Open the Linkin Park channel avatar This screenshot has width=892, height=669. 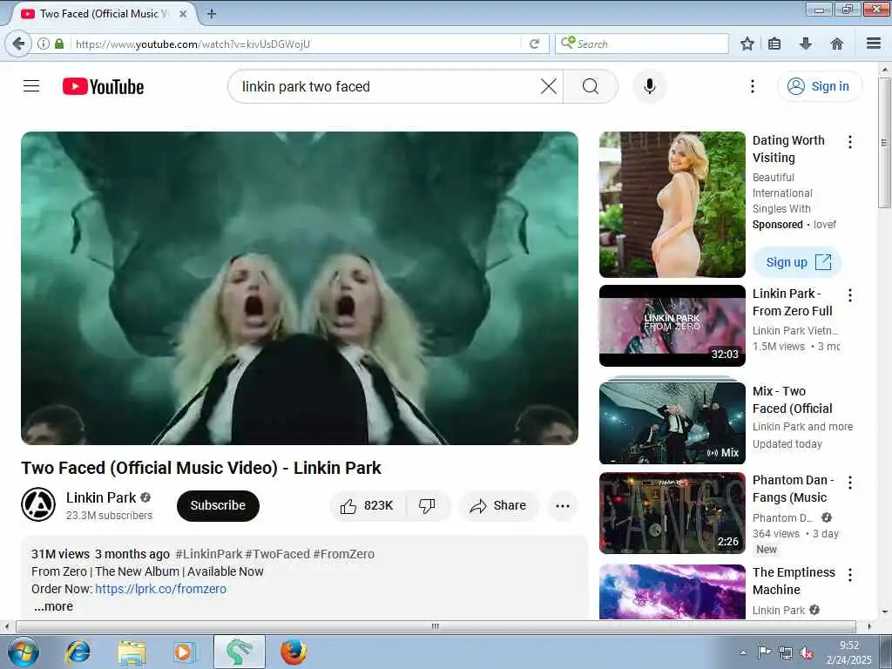[x=38, y=504]
